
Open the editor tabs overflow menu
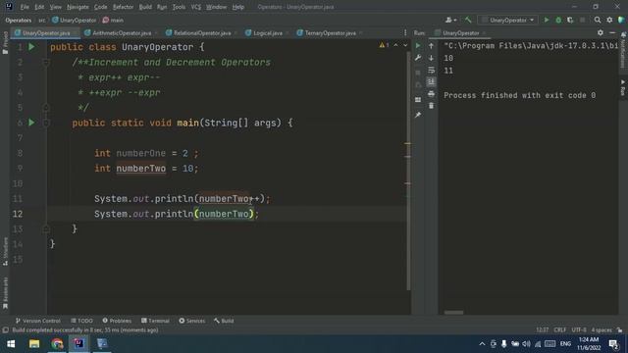click(405, 32)
